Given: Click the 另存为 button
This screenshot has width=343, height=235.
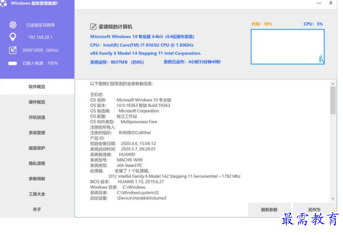Looking at the screenshot, I should [x=314, y=209].
